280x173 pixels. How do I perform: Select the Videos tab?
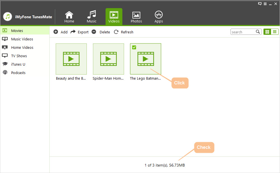click(x=114, y=17)
